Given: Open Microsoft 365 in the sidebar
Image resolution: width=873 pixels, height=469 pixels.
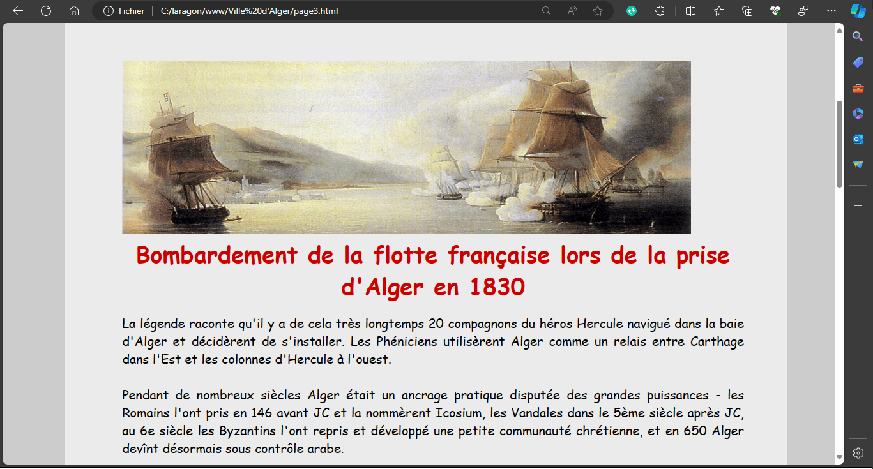Looking at the screenshot, I should pos(858,114).
